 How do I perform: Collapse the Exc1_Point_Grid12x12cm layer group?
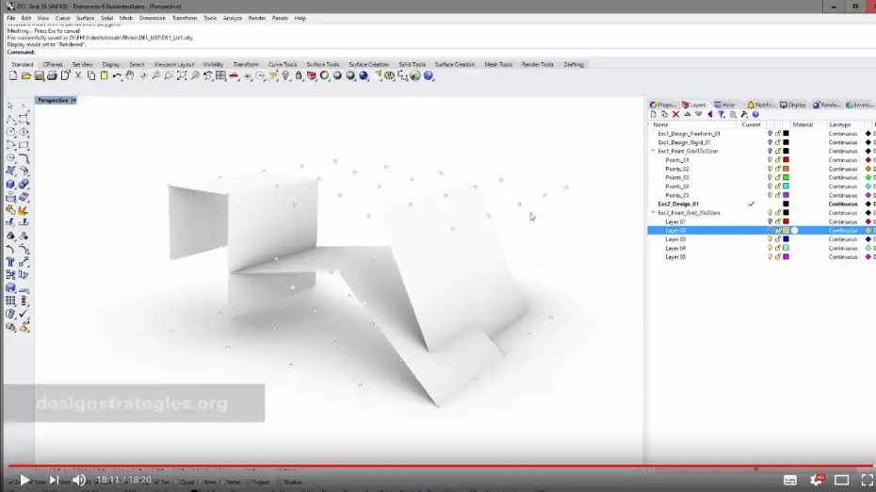coord(653,151)
